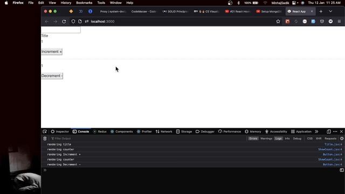List all tabs dropdown arrow
The width and height of the screenshot is (345, 194).
tap(330, 11)
